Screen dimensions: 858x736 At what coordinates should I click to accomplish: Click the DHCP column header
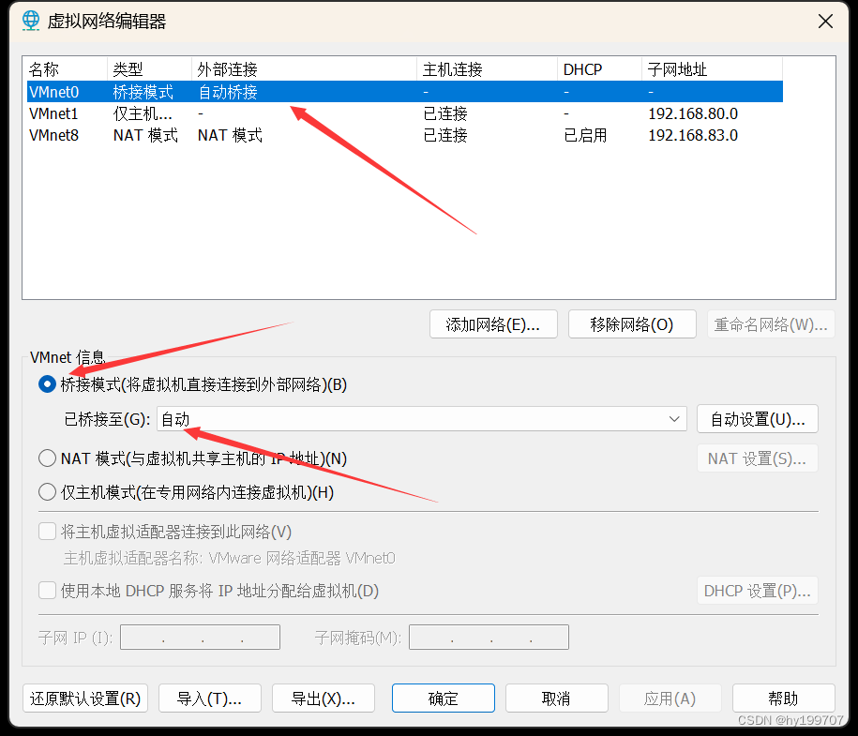pos(599,69)
